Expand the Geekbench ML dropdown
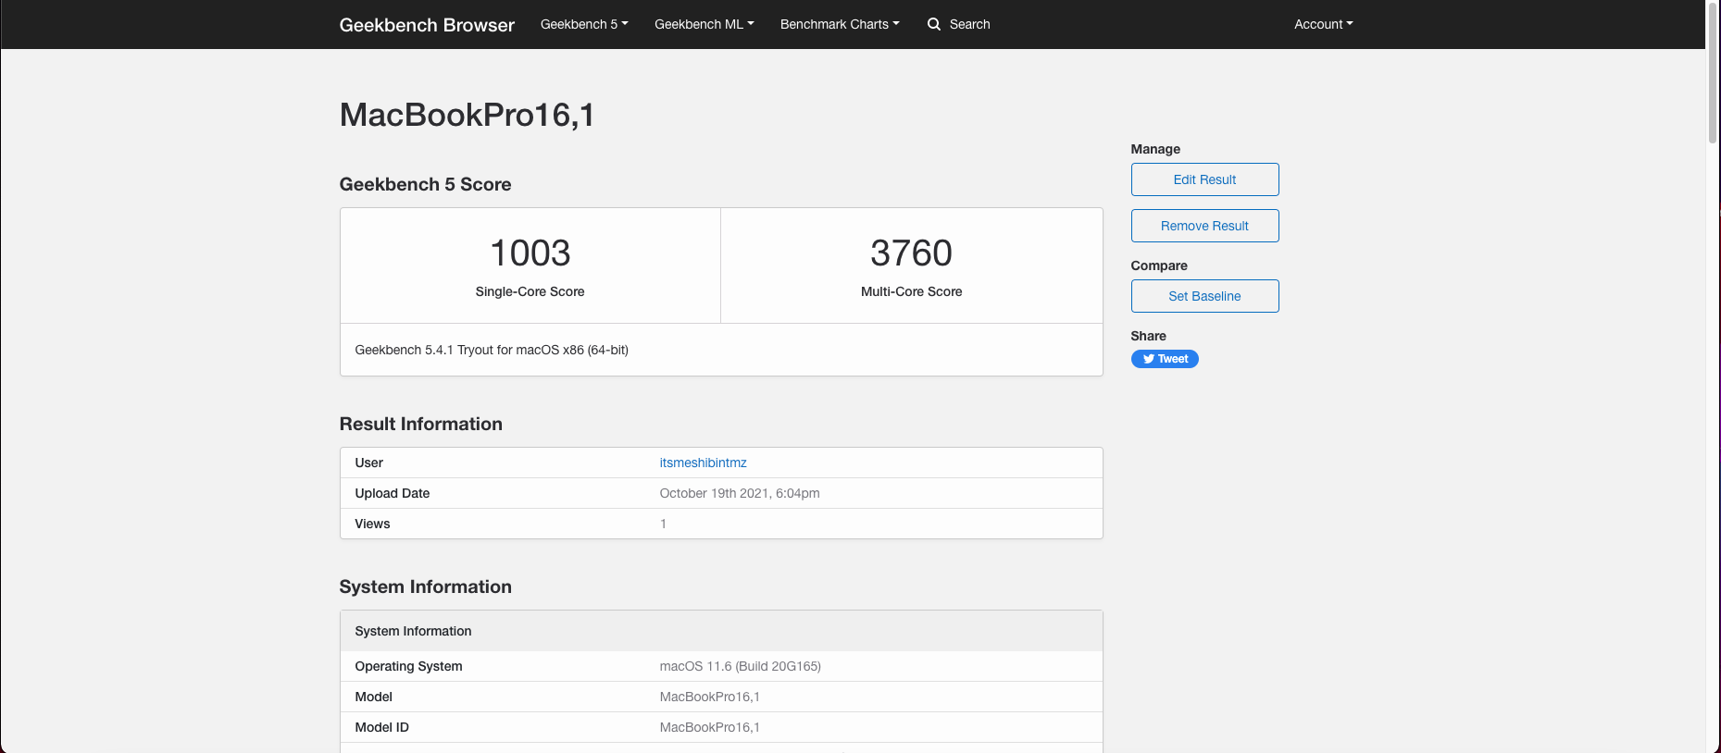 pyautogui.click(x=705, y=24)
